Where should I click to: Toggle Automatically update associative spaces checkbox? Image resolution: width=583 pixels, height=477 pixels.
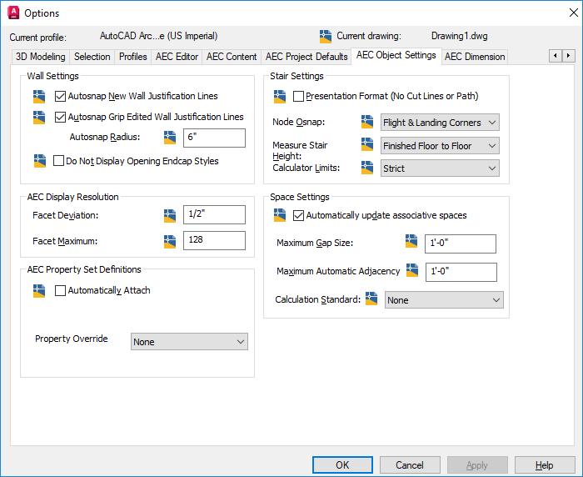pyautogui.click(x=299, y=215)
